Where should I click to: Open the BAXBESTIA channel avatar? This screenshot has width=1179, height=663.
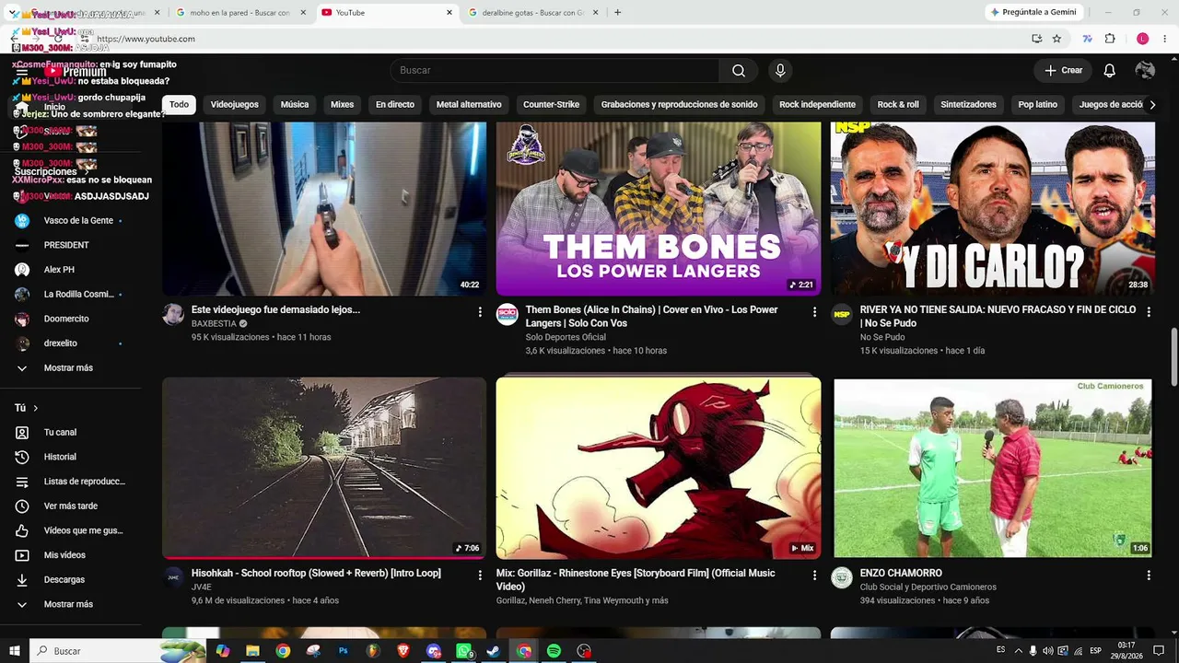coord(173,315)
